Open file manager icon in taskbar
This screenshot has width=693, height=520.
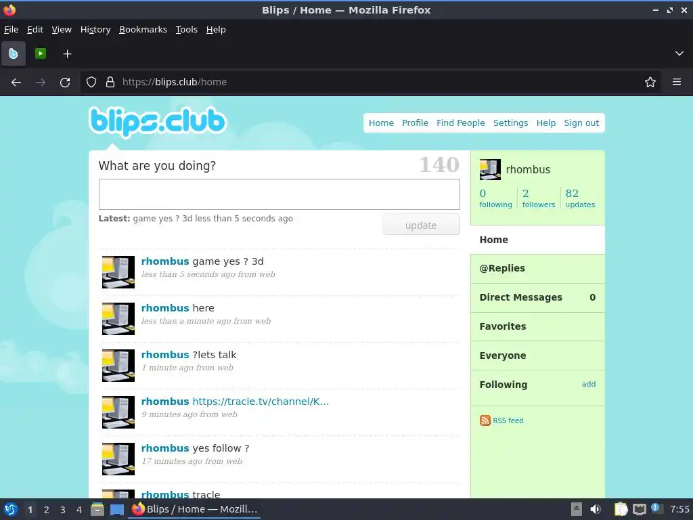click(97, 509)
